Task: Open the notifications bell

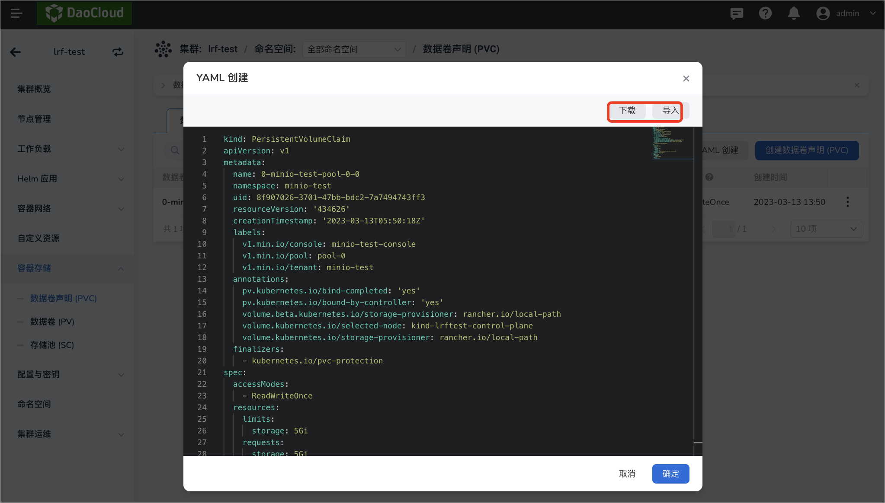Action: point(794,13)
